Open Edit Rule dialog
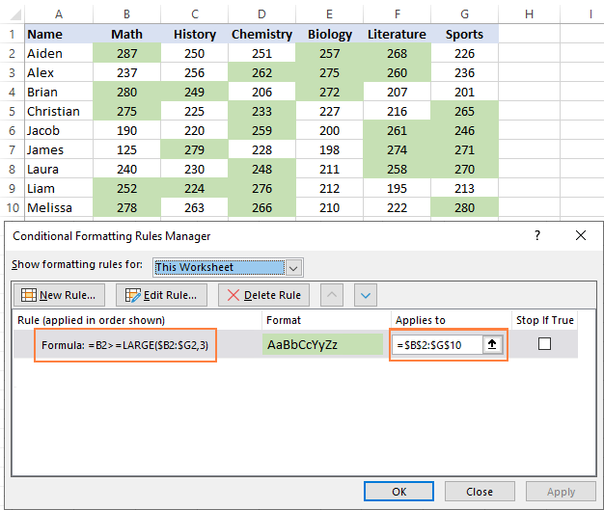The height and width of the screenshot is (510, 604). pos(162,295)
